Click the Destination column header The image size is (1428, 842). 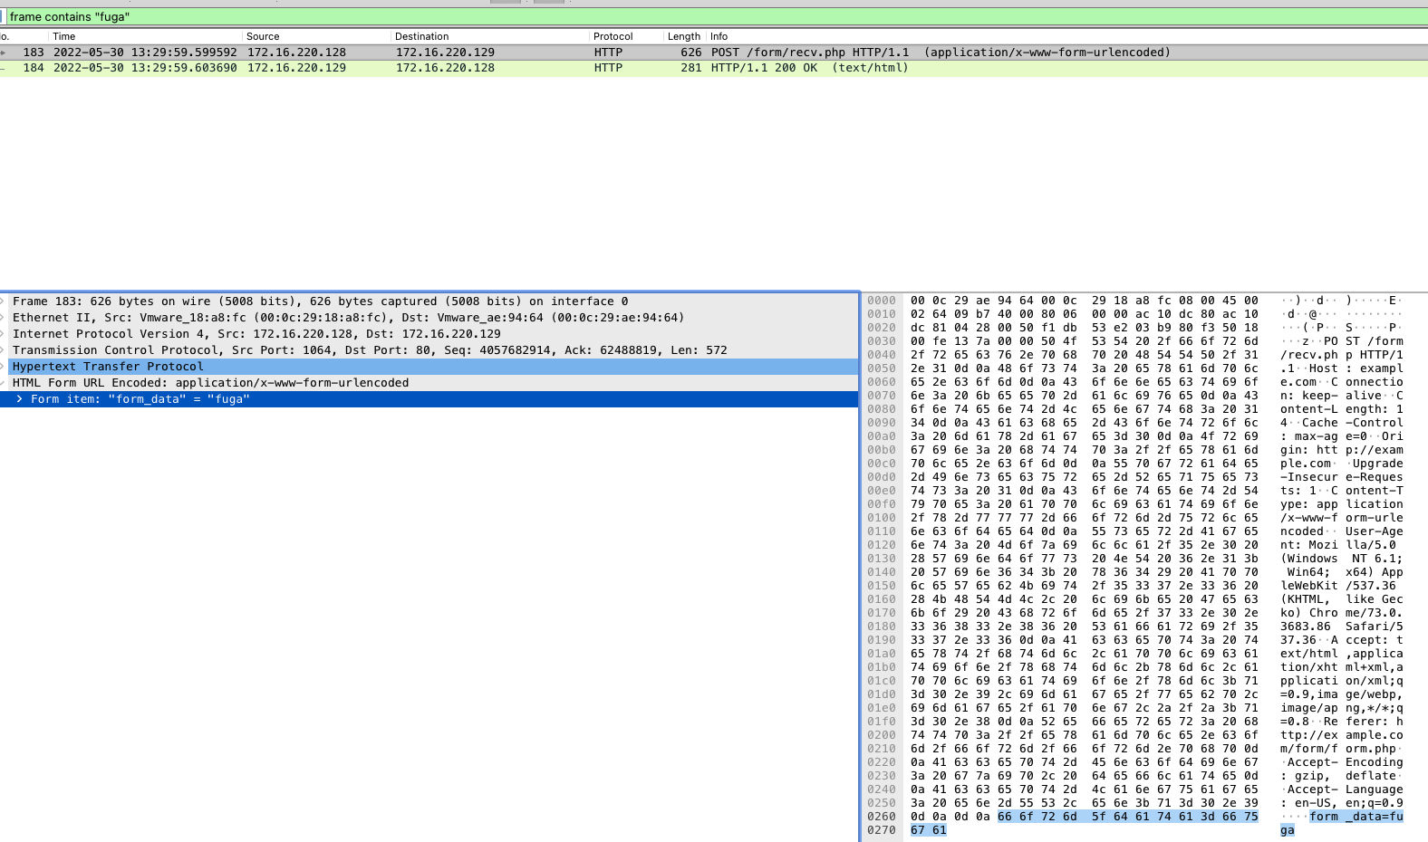421,36
